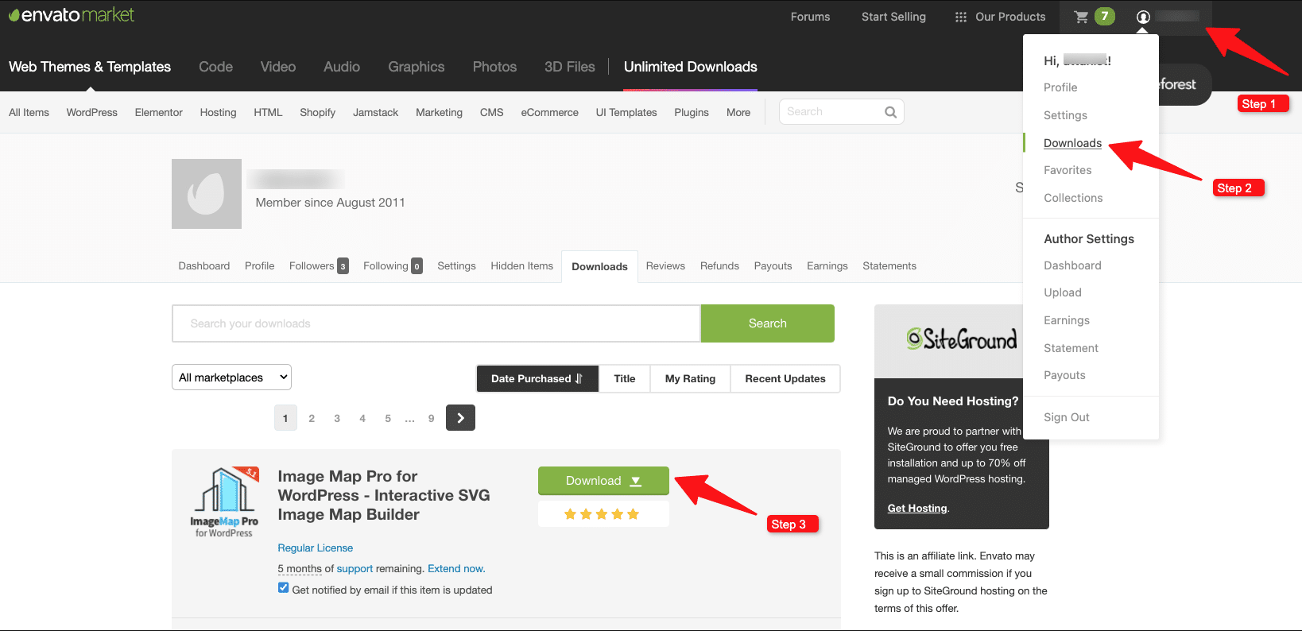This screenshot has width=1302, height=631.
Task: Focus the Search your downloads field
Action: pos(436,323)
